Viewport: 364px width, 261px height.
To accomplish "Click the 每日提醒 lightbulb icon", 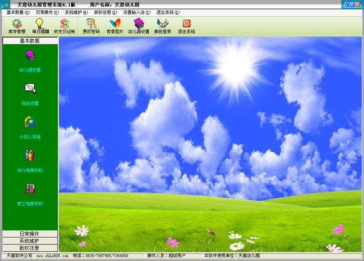I will pos(39,25).
